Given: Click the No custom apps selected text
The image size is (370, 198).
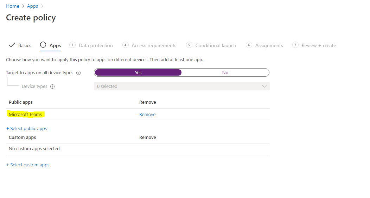Looking at the screenshot, I should click(x=34, y=149).
